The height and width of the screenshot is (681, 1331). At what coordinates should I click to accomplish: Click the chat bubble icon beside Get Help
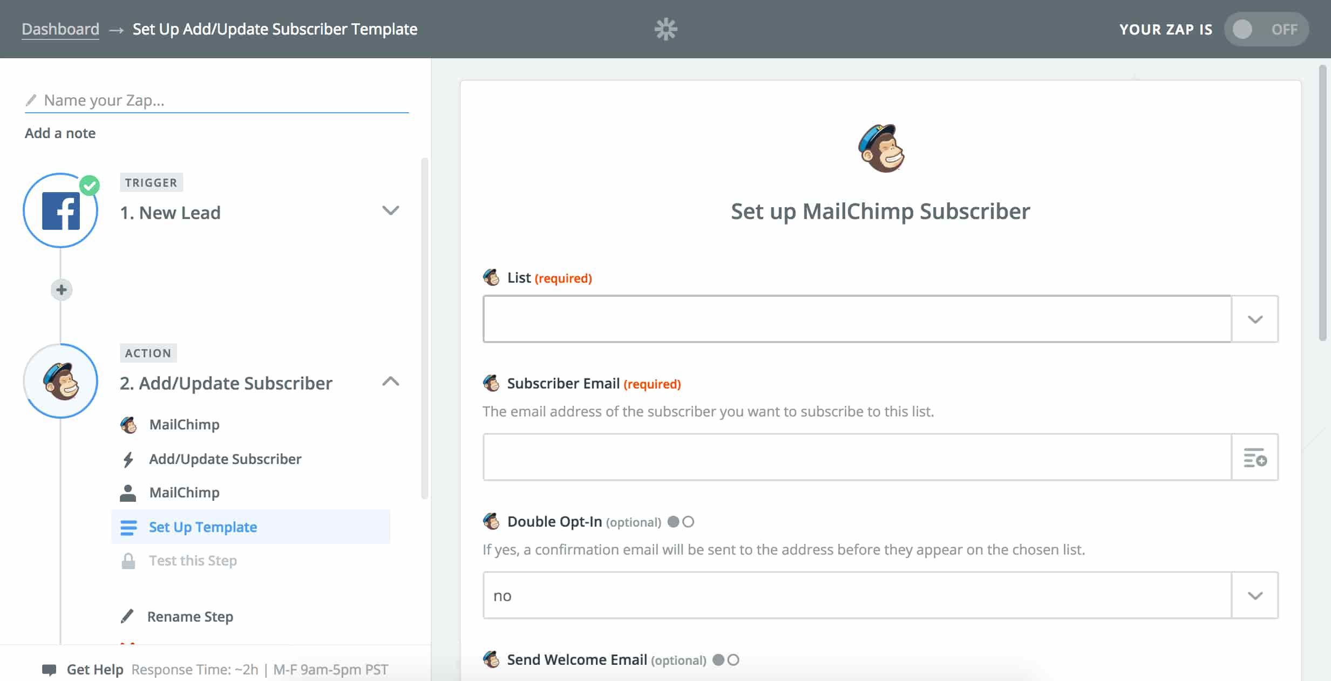(49, 670)
